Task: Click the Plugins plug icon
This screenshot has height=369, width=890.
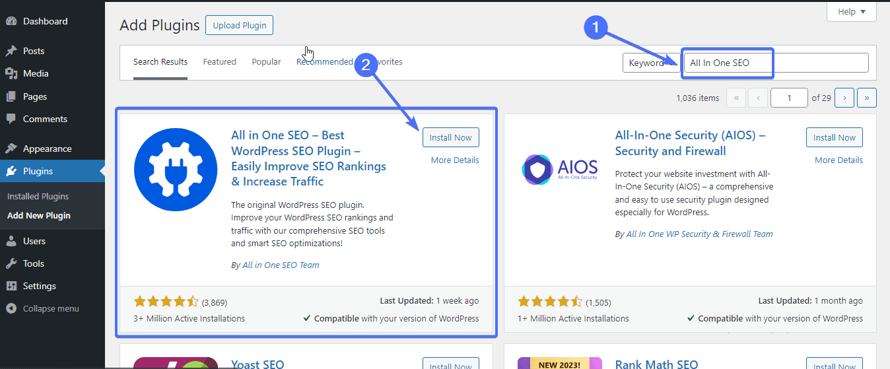Action: coord(11,171)
